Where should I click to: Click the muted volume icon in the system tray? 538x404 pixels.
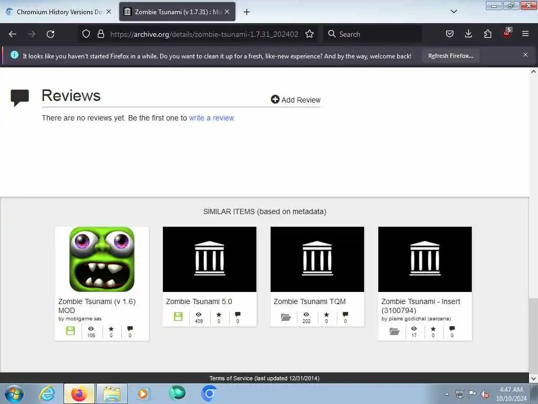coord(485,395)
